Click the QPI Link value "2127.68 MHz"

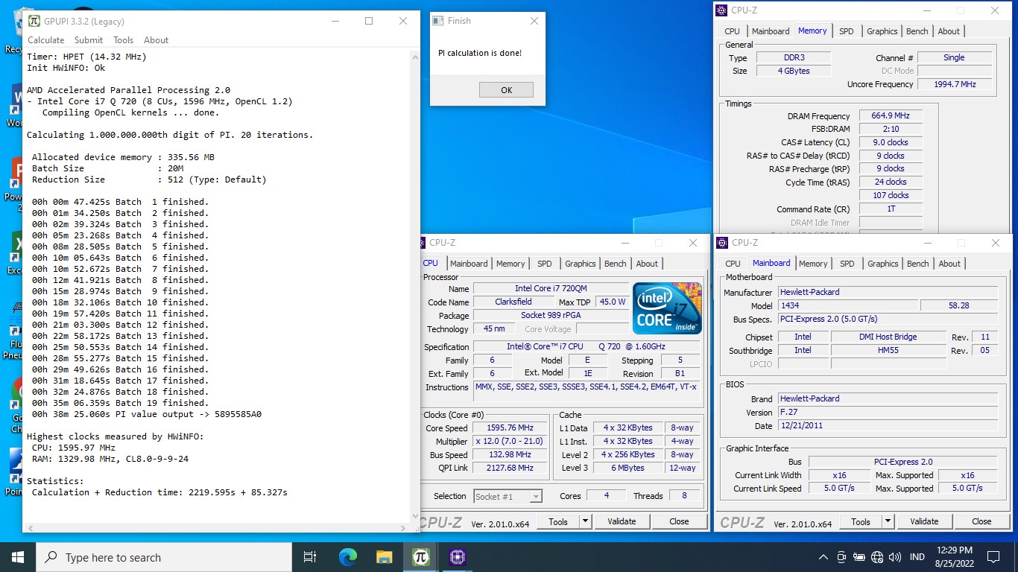tap(510, 468)
